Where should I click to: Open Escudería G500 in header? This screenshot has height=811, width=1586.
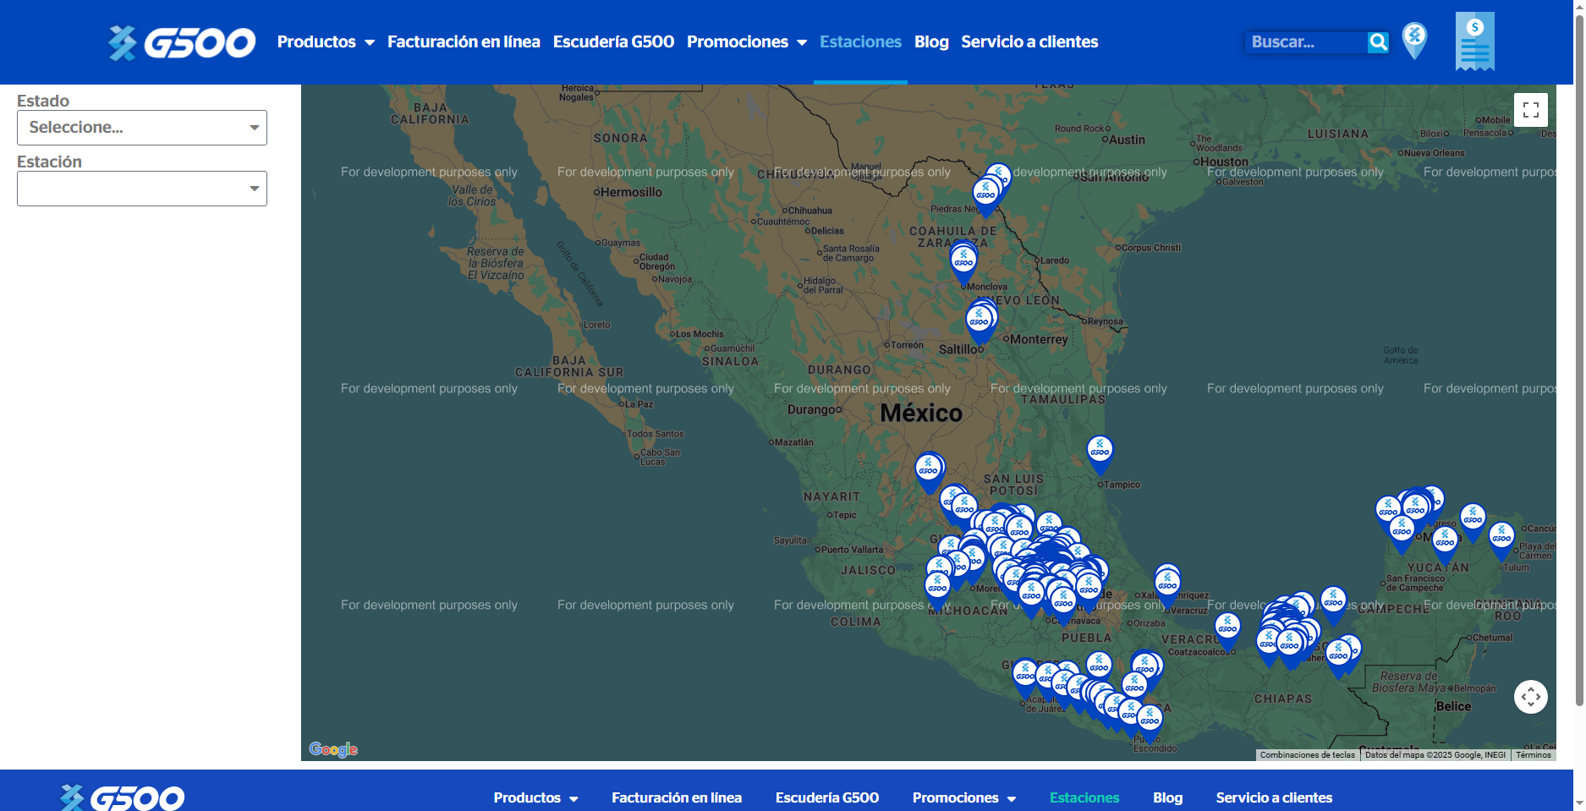613,41
